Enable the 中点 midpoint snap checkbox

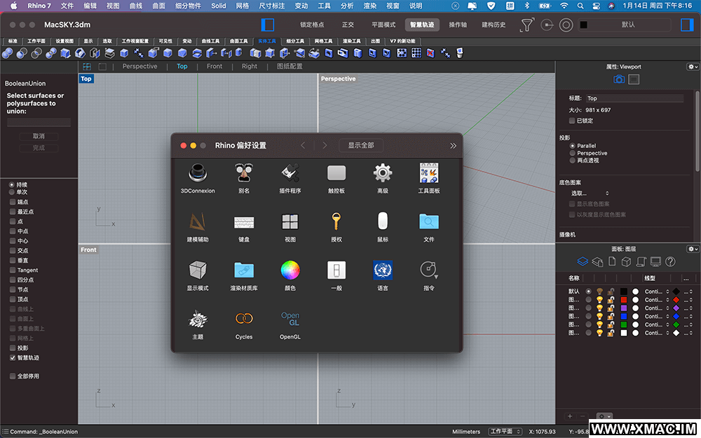point(13,231)
